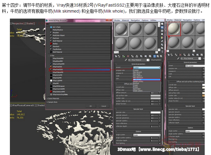Click Show Shaded Material in Viewport, middle editor
This screenshot has height=155, width=211.
pyautogui.click(x=150, y=56)
